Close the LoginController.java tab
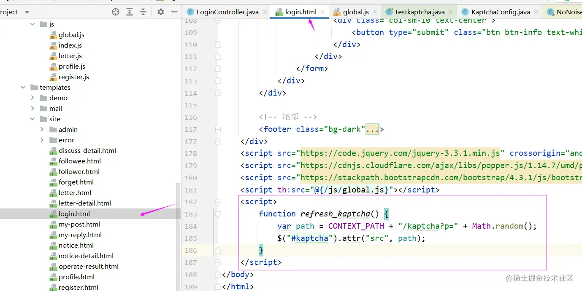Screen dimensions: 582x291 tap(265, 12)
